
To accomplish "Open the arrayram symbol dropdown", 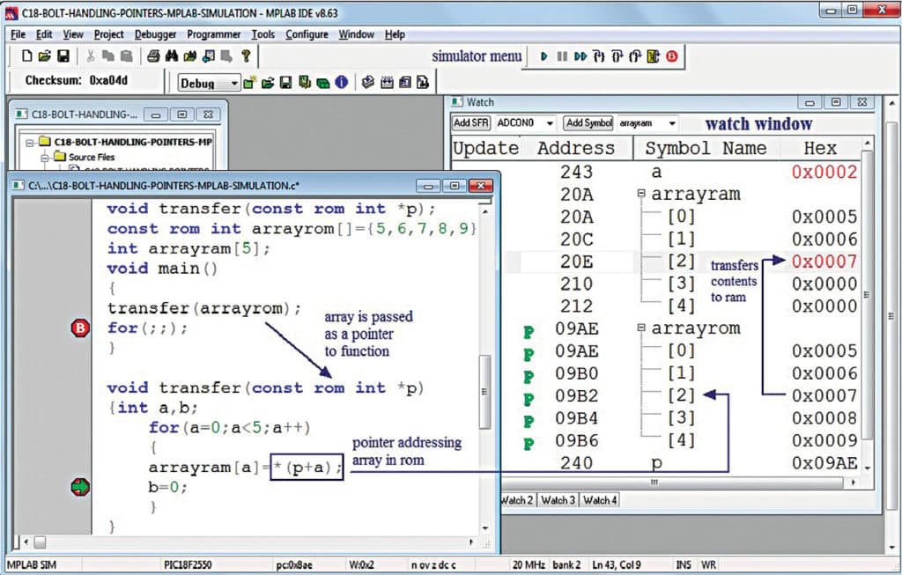I will [x=672, y=123].
